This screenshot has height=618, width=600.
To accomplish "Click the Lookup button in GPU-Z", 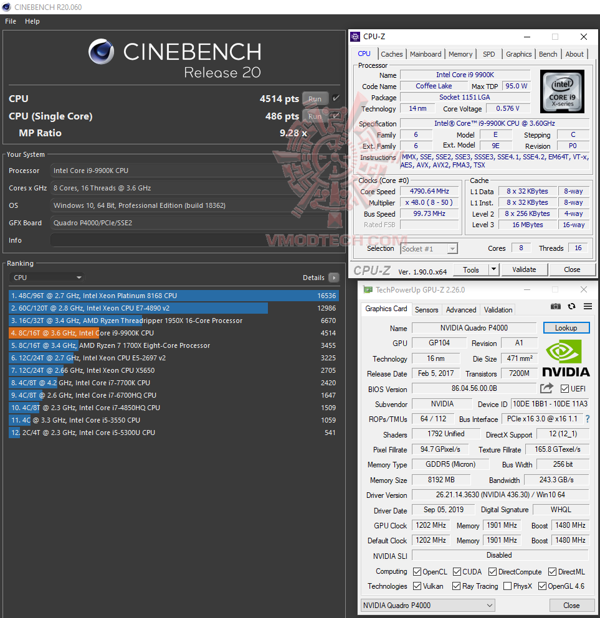I will 566,328.
